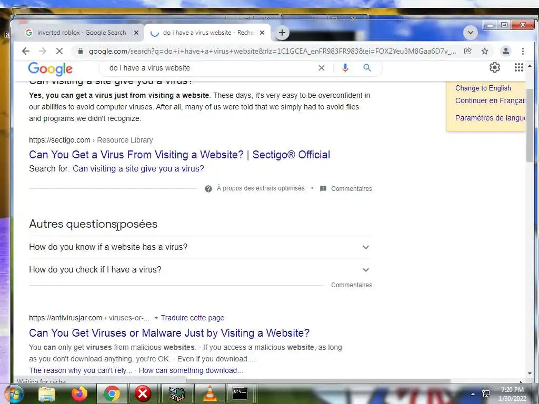539x404 pixels.
Task: Select the do i have a virus tab
Action: click(208, 33)
